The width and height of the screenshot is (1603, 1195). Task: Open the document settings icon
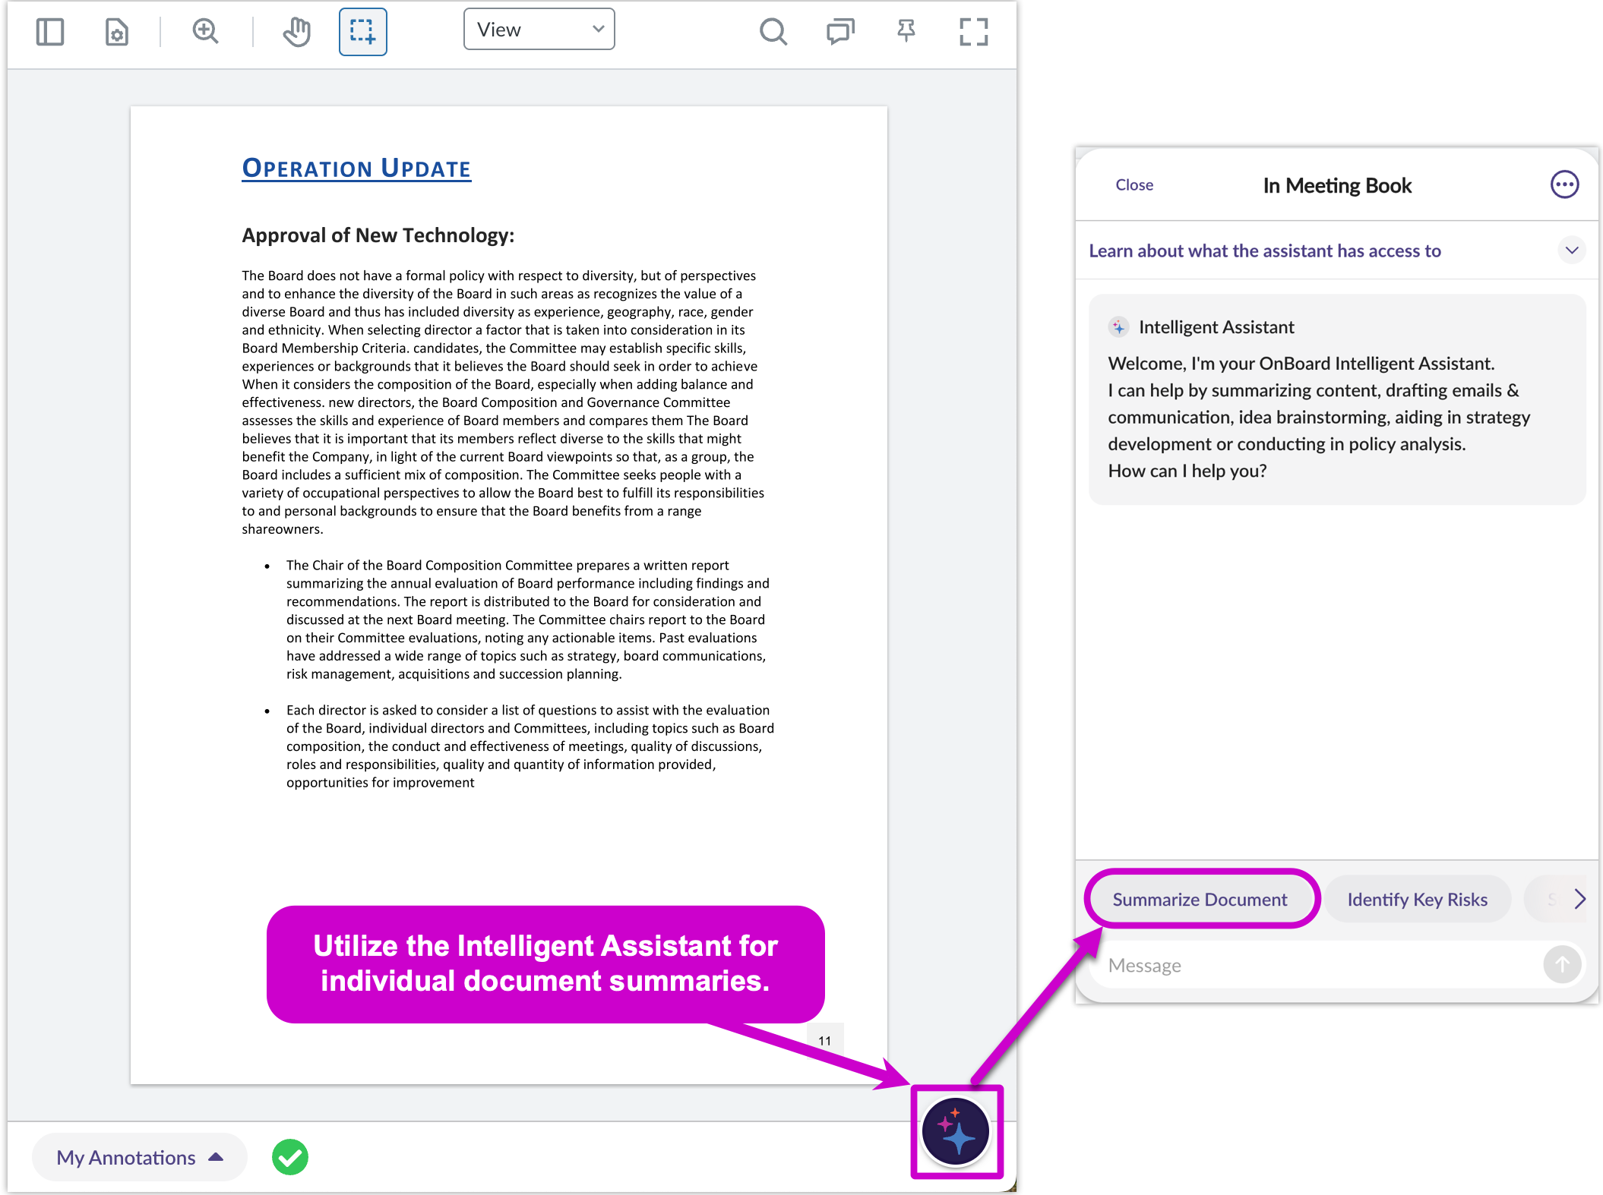coord(116,32)
